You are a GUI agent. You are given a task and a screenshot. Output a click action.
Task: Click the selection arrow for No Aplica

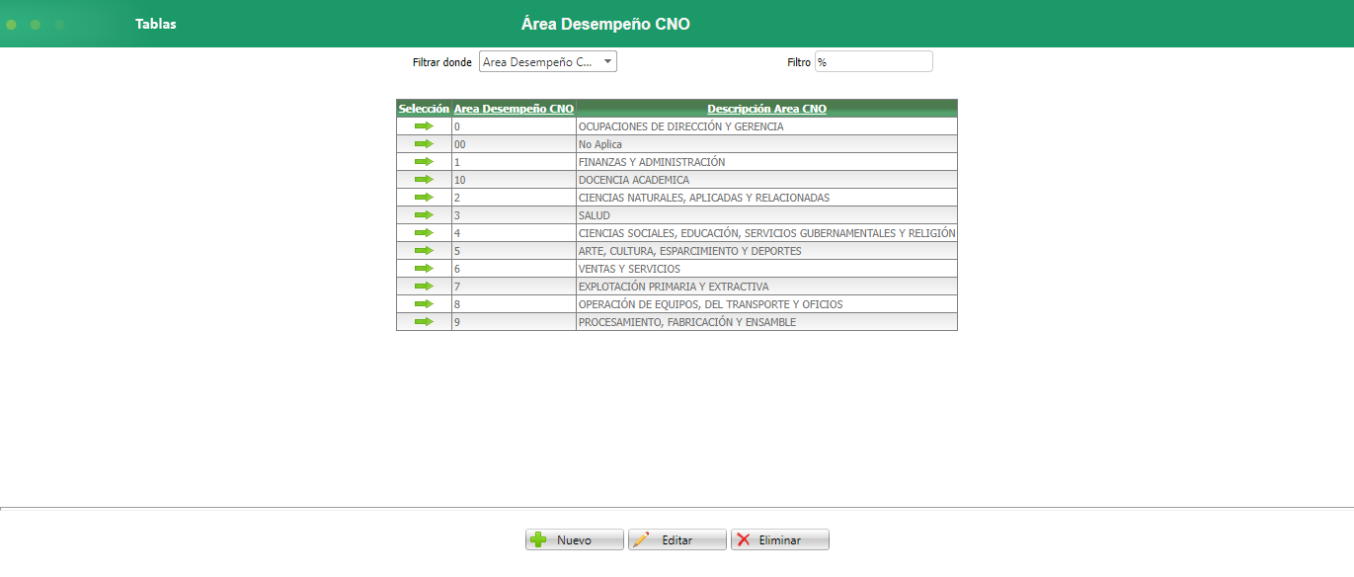pyautogui.click(x=425, y=143)
